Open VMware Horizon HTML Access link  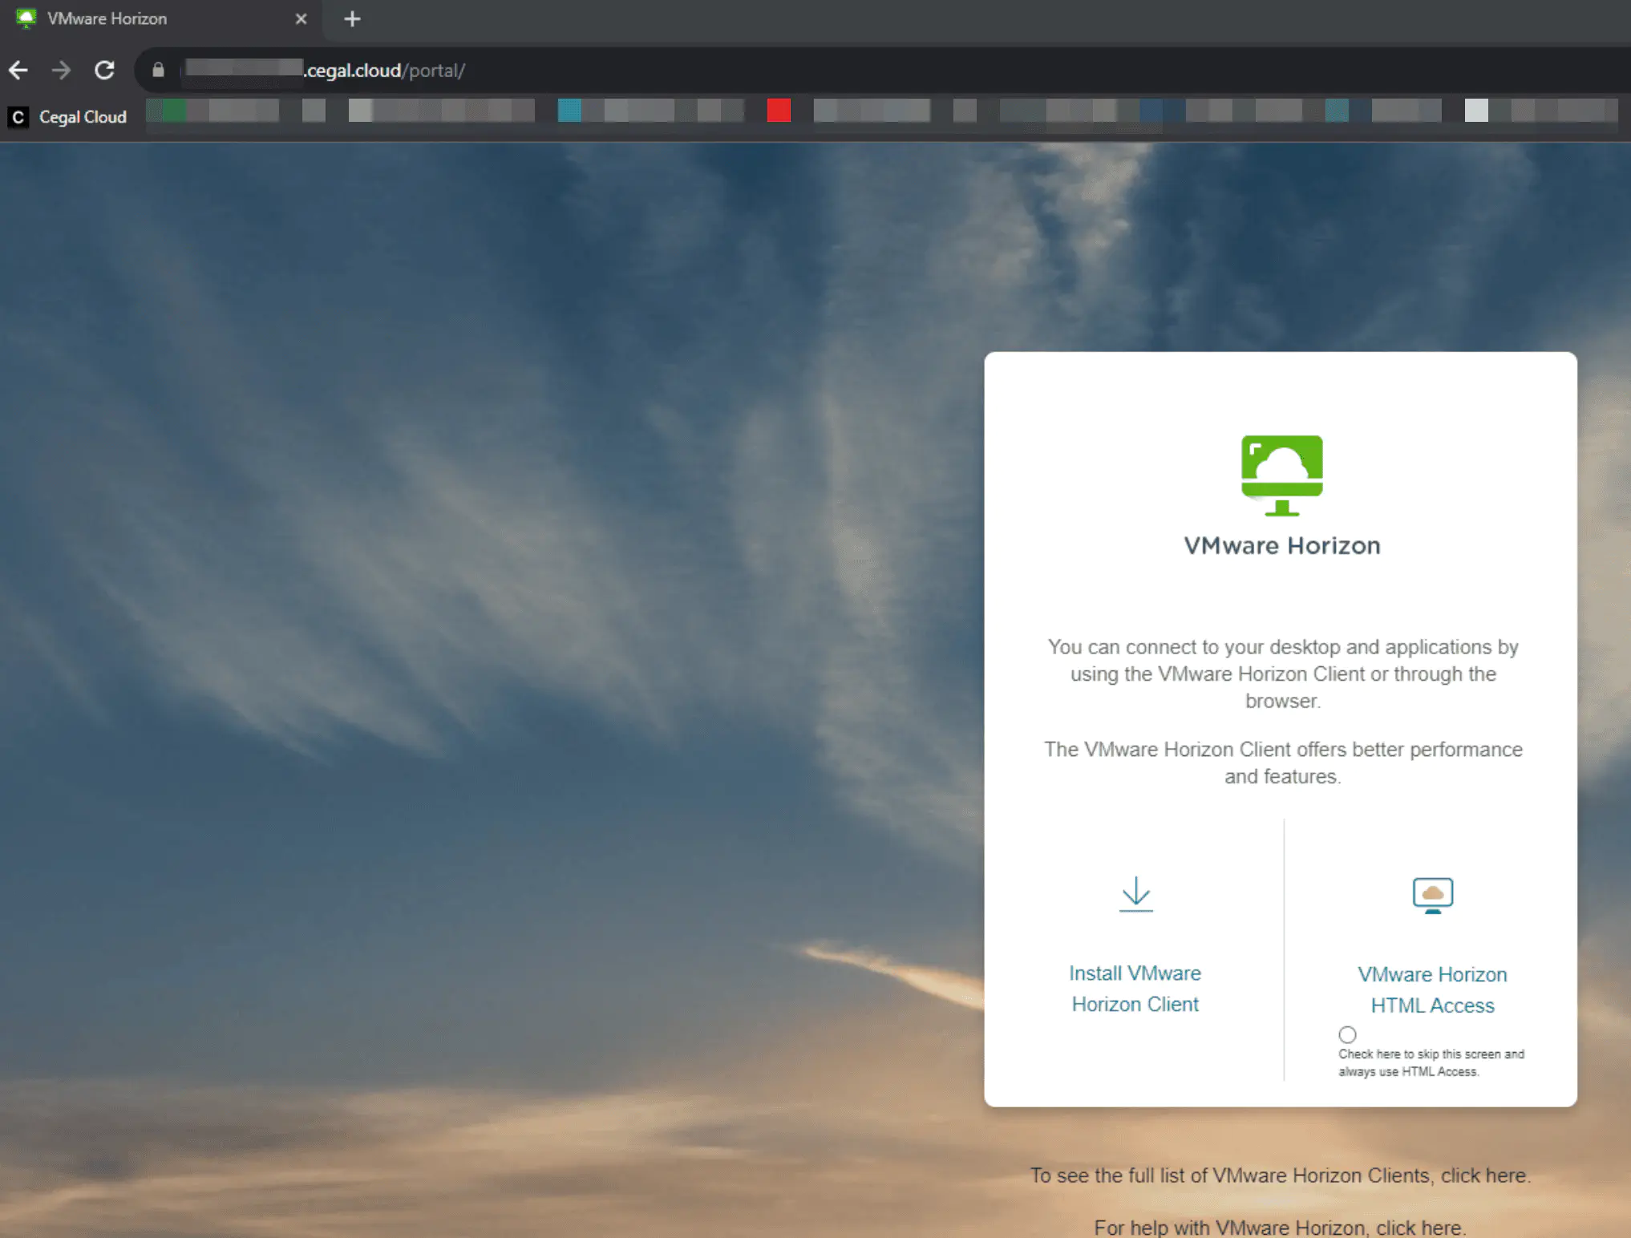1432,989
